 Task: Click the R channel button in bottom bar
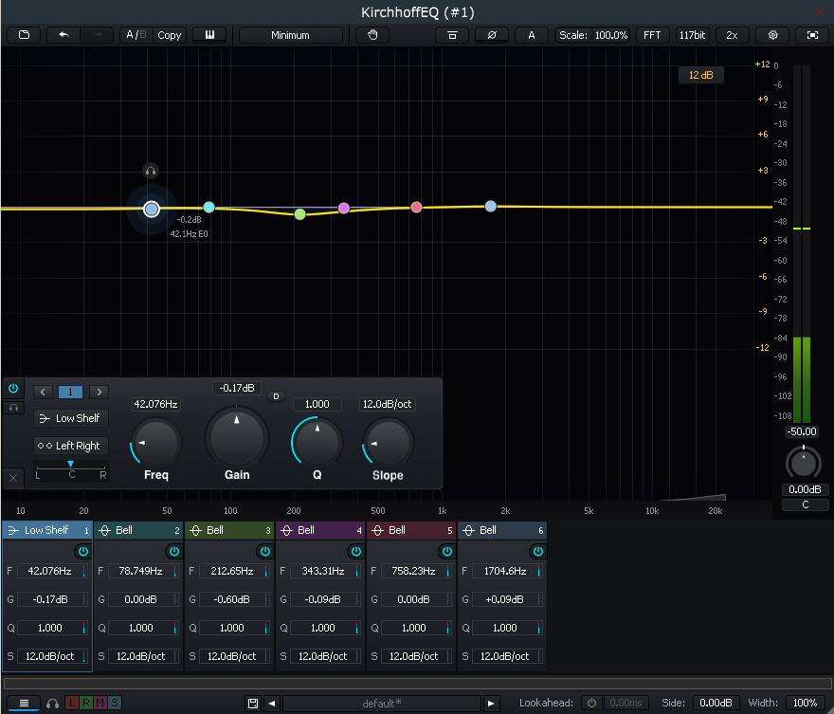tap(85, 703)
